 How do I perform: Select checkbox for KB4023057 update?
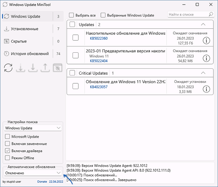coord(75,86)
